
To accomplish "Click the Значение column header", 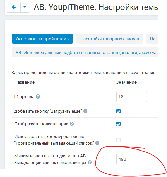I will point(127,82).
